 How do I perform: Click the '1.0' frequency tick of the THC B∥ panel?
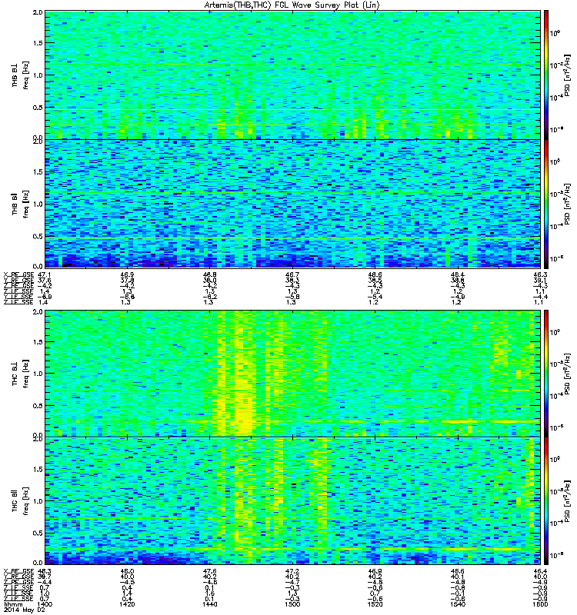(x=38, y=501)
